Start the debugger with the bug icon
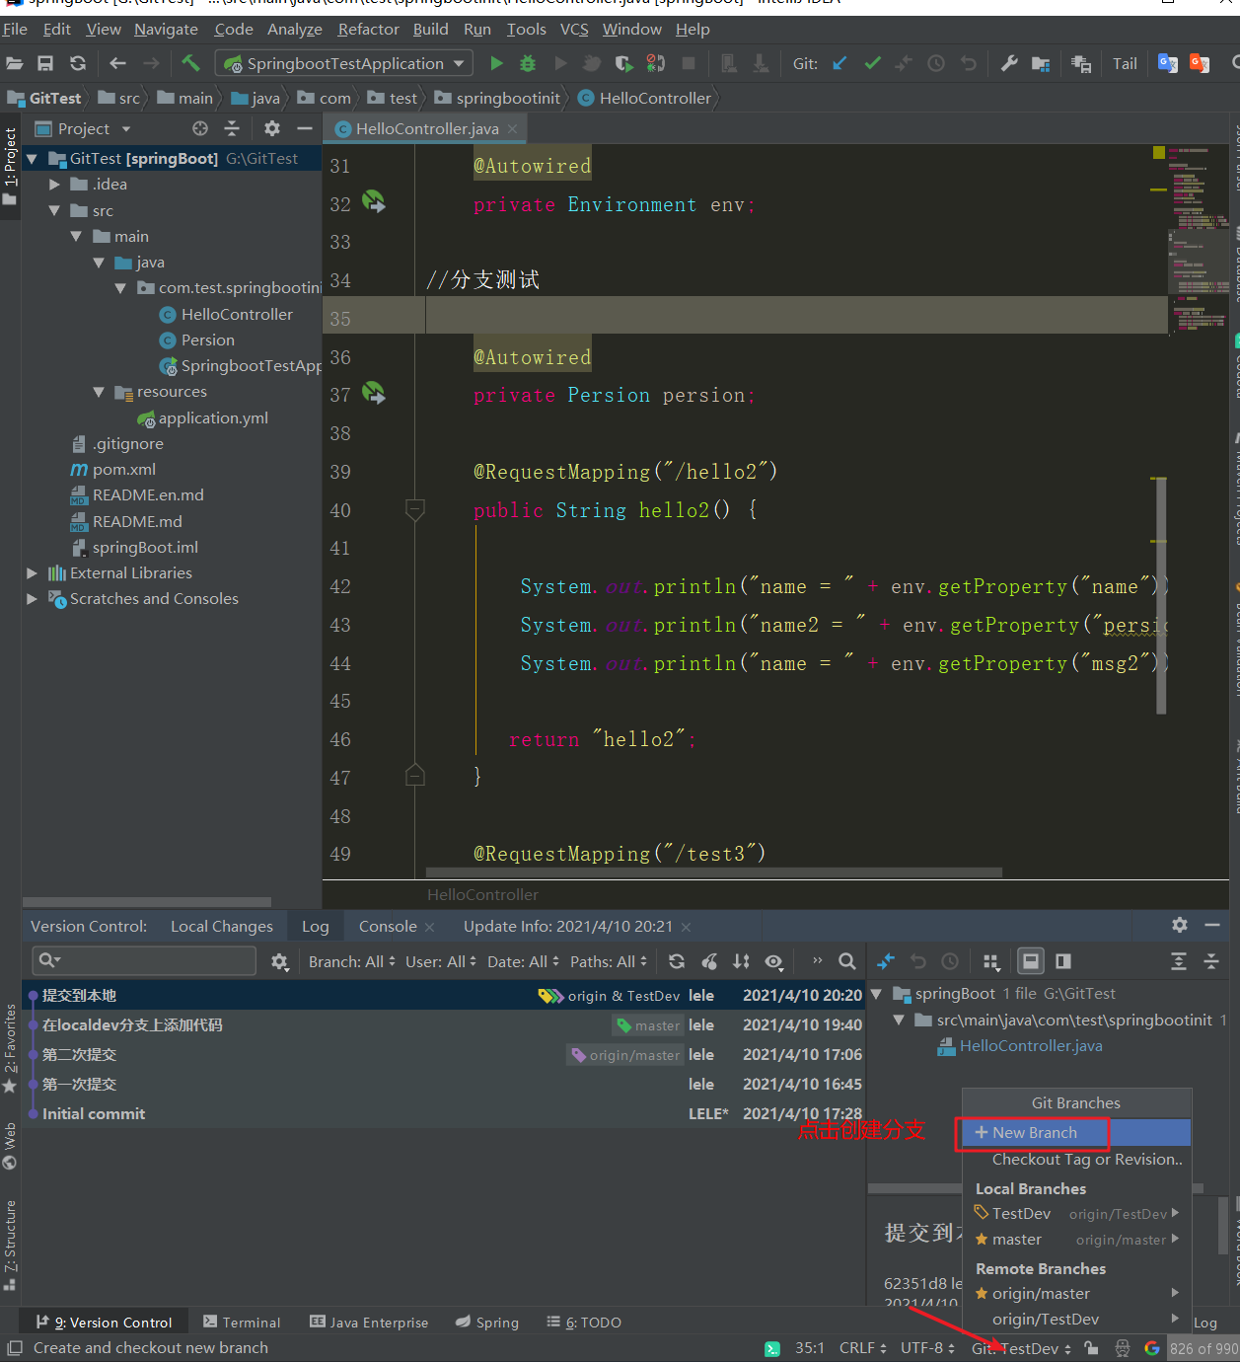The height and width of the screenshot is (1362, 1240). 527,62
